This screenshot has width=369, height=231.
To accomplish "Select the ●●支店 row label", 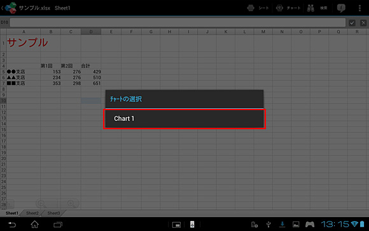I will click(x=24, y=71).
